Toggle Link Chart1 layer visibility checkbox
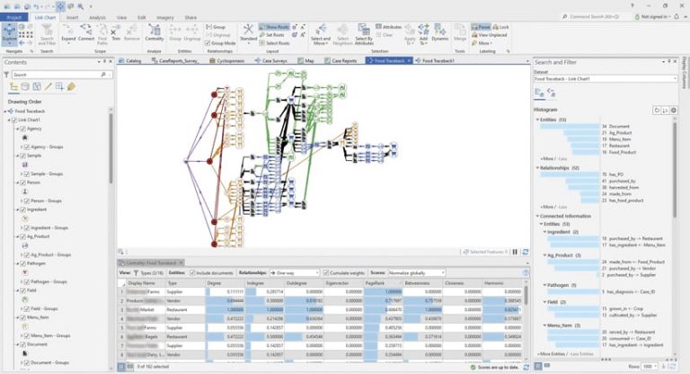Image resolution: width=690 pixels, height=374 pixels. 14,120
